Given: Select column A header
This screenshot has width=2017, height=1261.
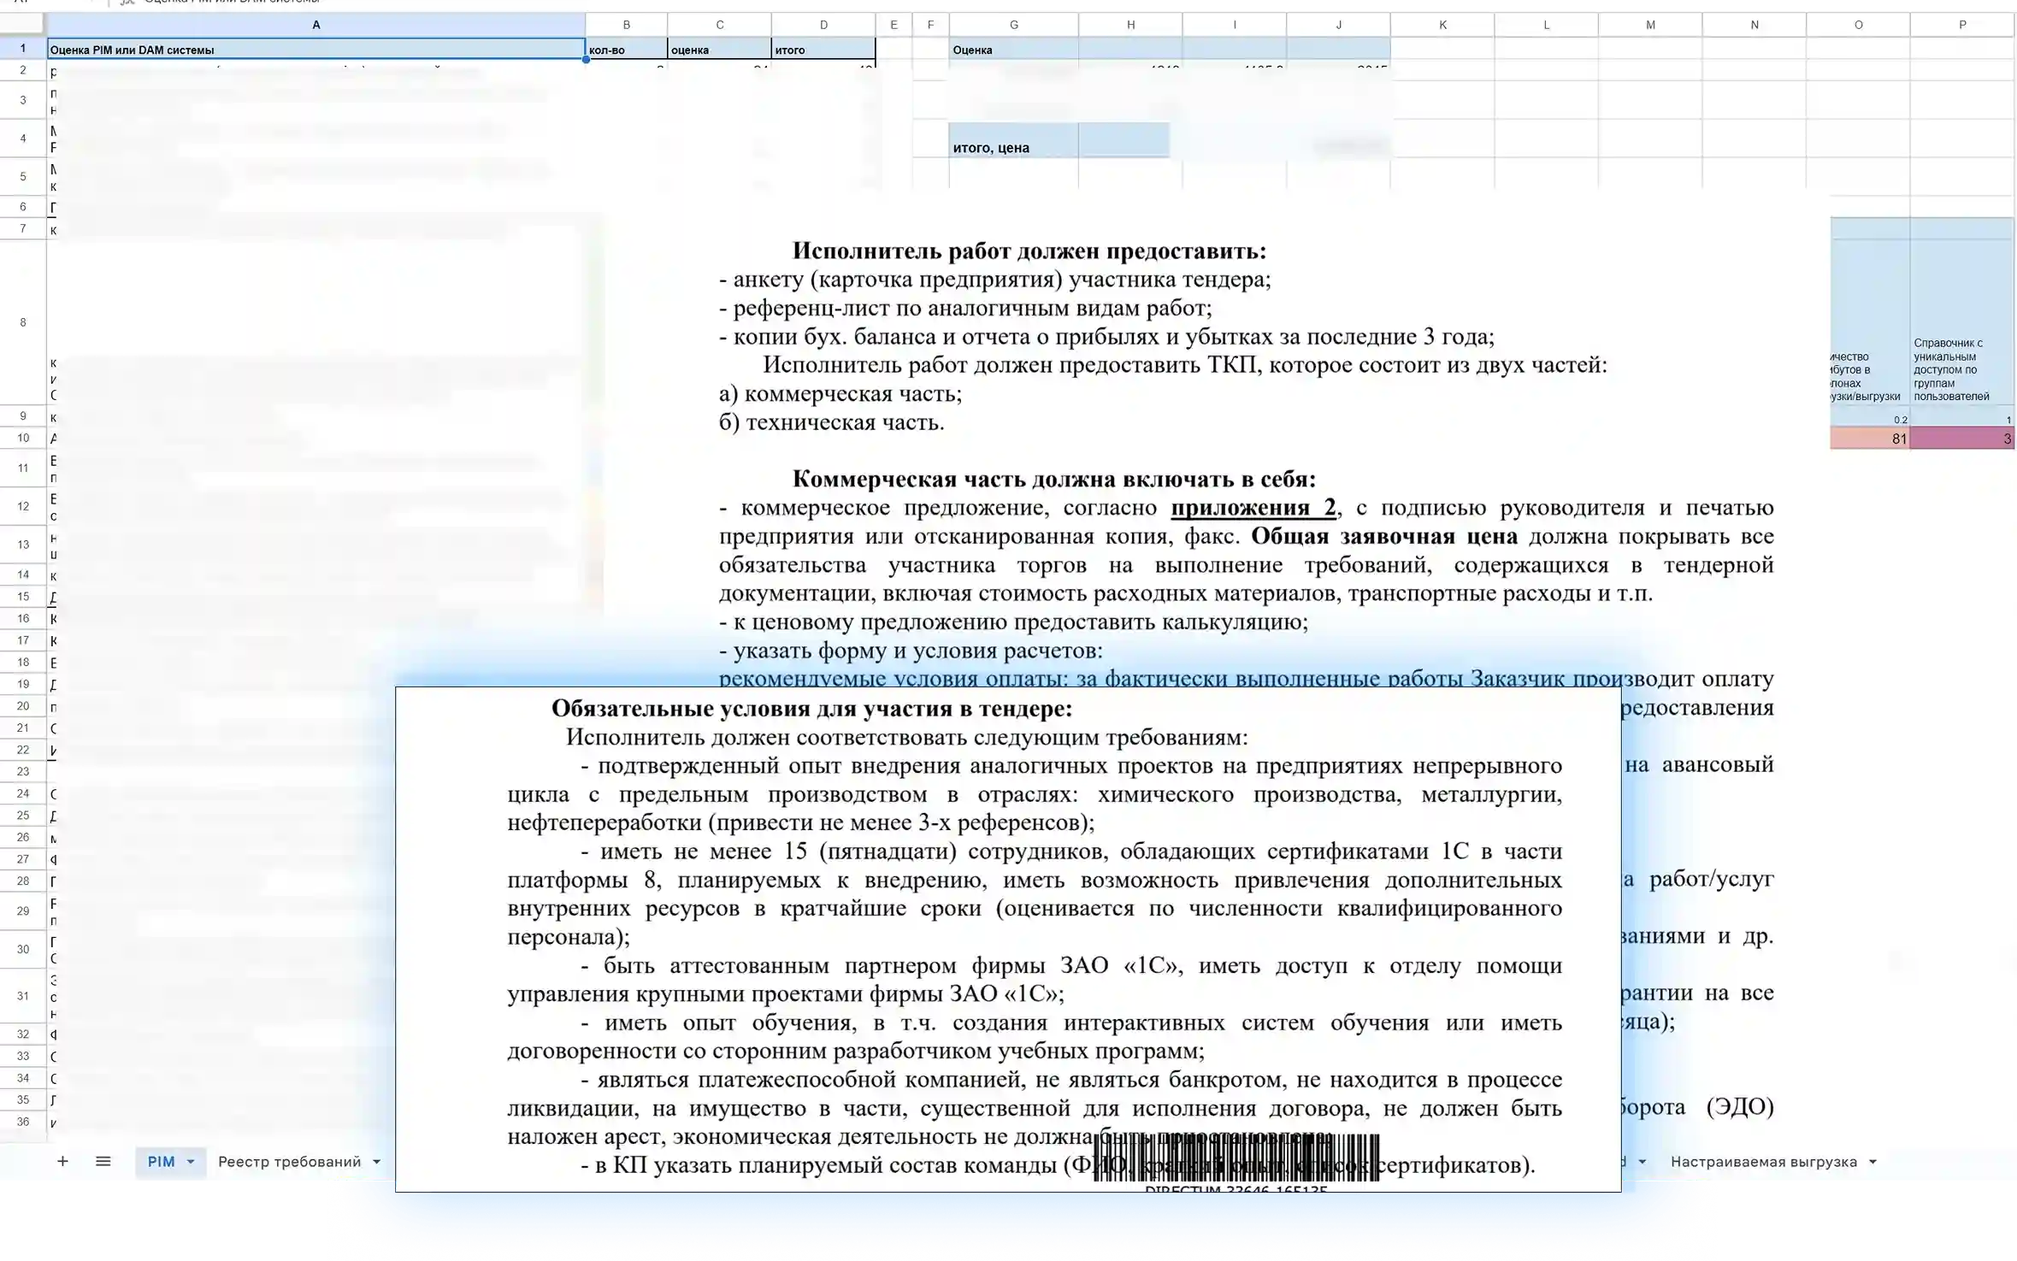Looking at the screenshot, I should [x=316, y=25].
